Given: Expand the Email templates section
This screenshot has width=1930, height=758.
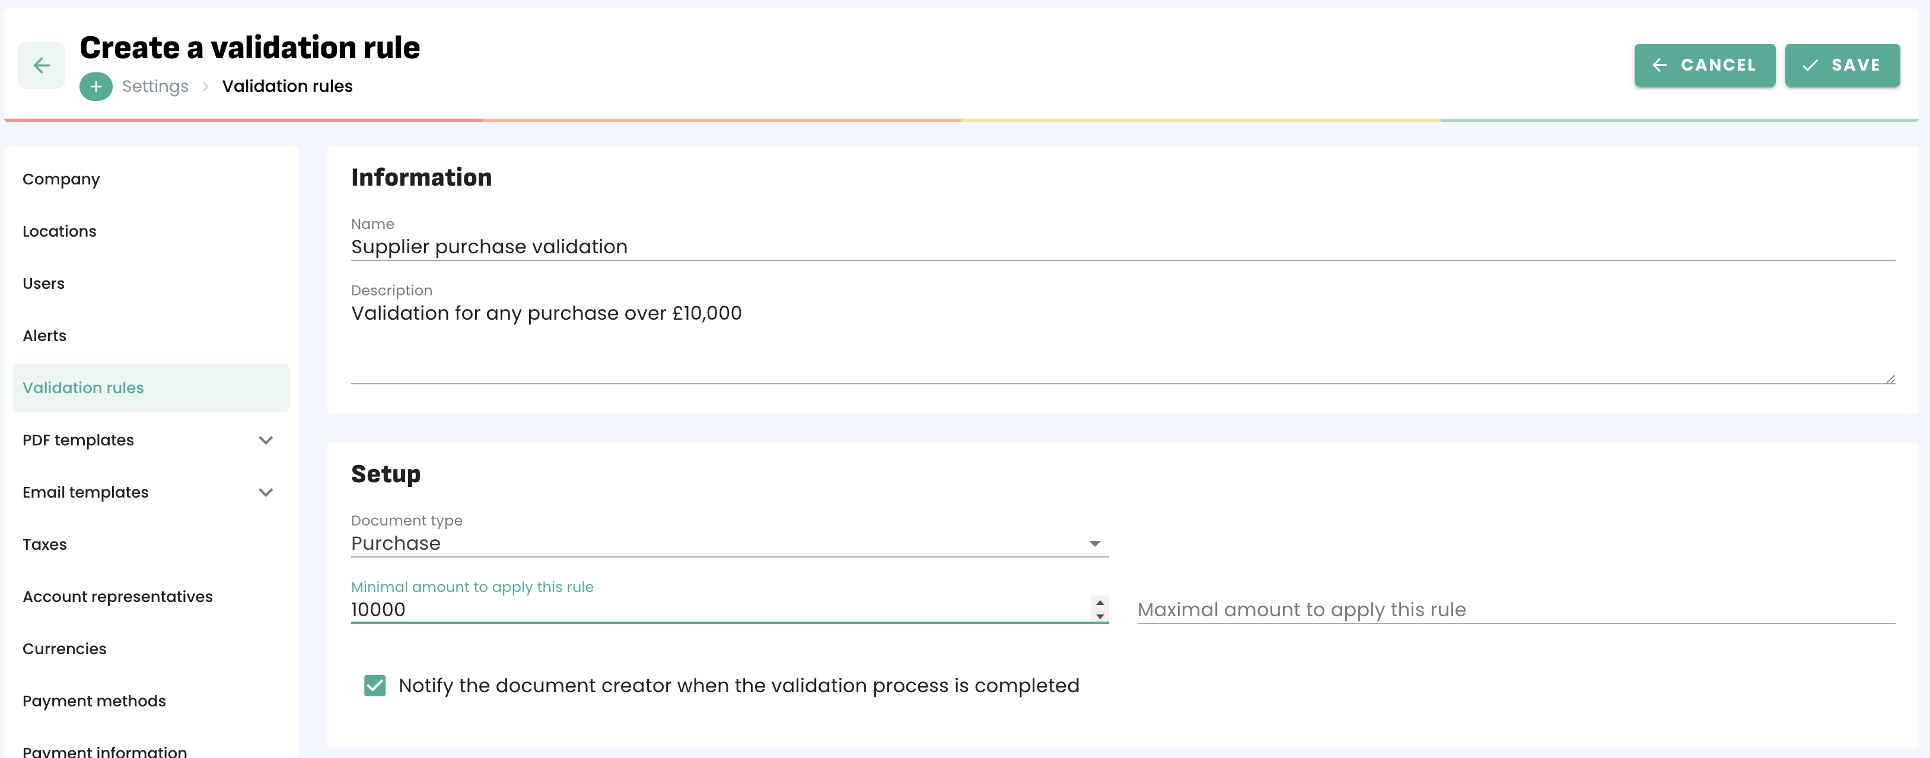Looking at the screenshot, I should (265, 493).
